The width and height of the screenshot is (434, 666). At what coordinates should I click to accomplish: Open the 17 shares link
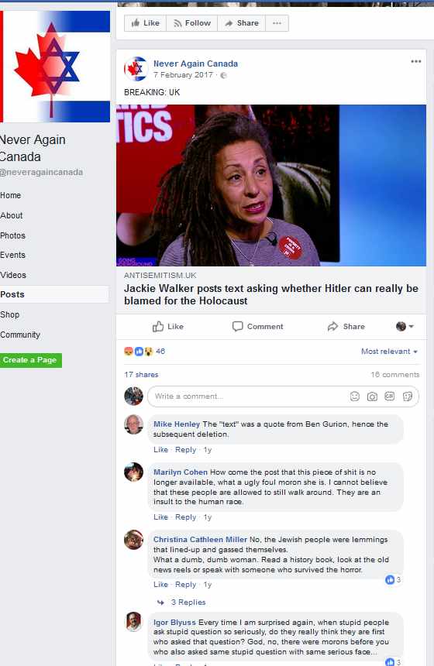(141, 375)
